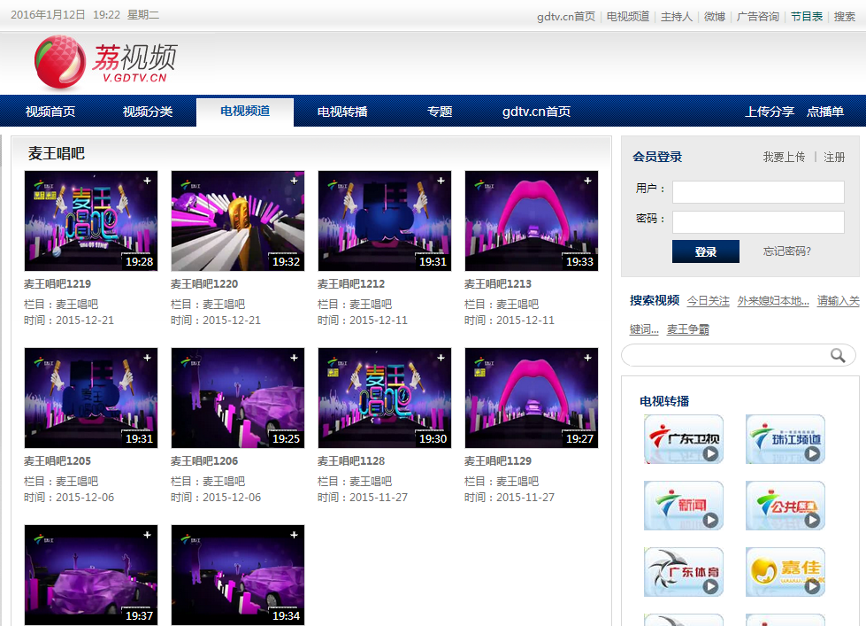
Task: Play the 麦王唱吧1129 video thumbnail
Action: (x=532, y=398)
